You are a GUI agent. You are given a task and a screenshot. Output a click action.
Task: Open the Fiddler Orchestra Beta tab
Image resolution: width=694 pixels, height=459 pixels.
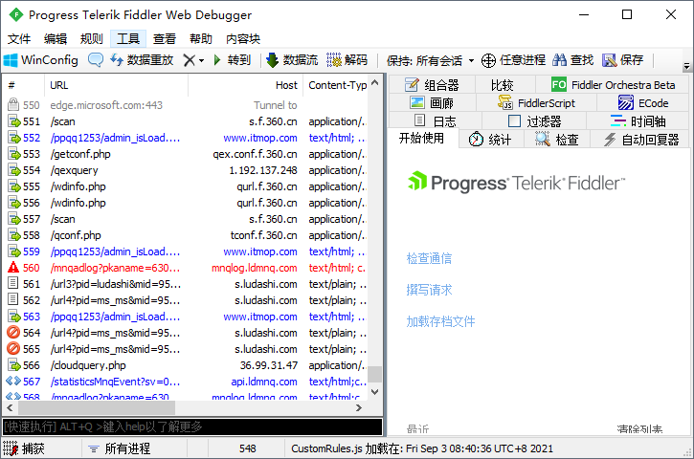[613, 84]
